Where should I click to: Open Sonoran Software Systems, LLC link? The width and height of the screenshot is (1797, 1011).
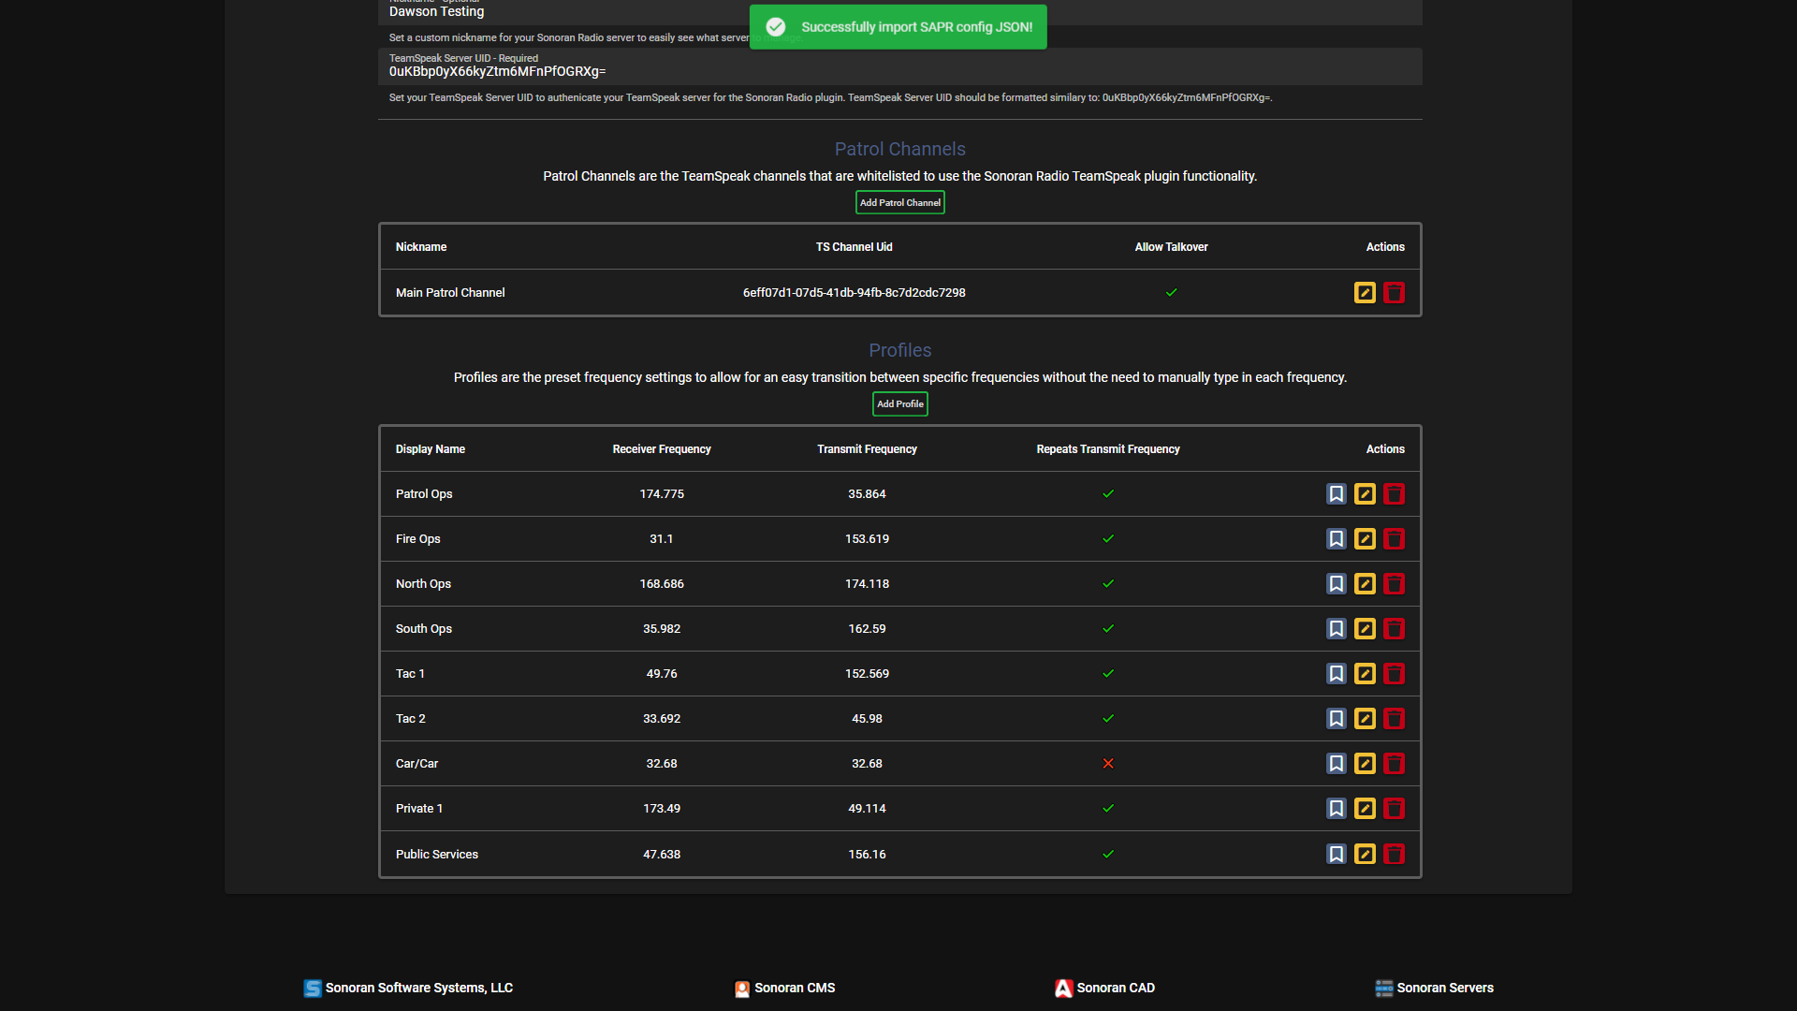point(408,988)
